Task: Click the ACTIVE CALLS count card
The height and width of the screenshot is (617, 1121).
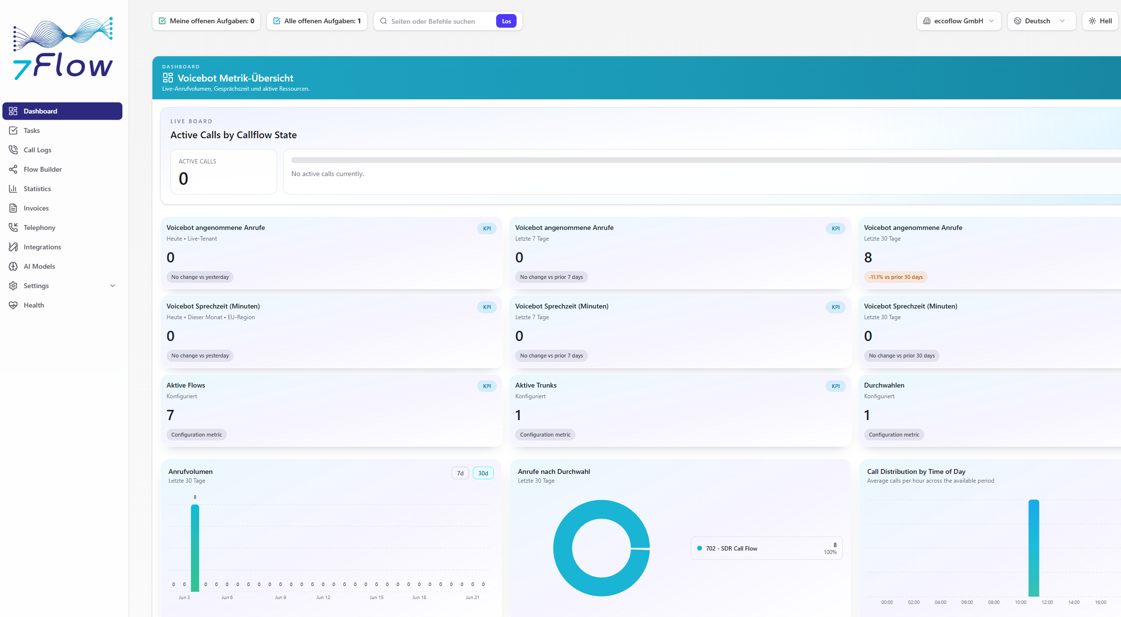Action: click(224, 172)
